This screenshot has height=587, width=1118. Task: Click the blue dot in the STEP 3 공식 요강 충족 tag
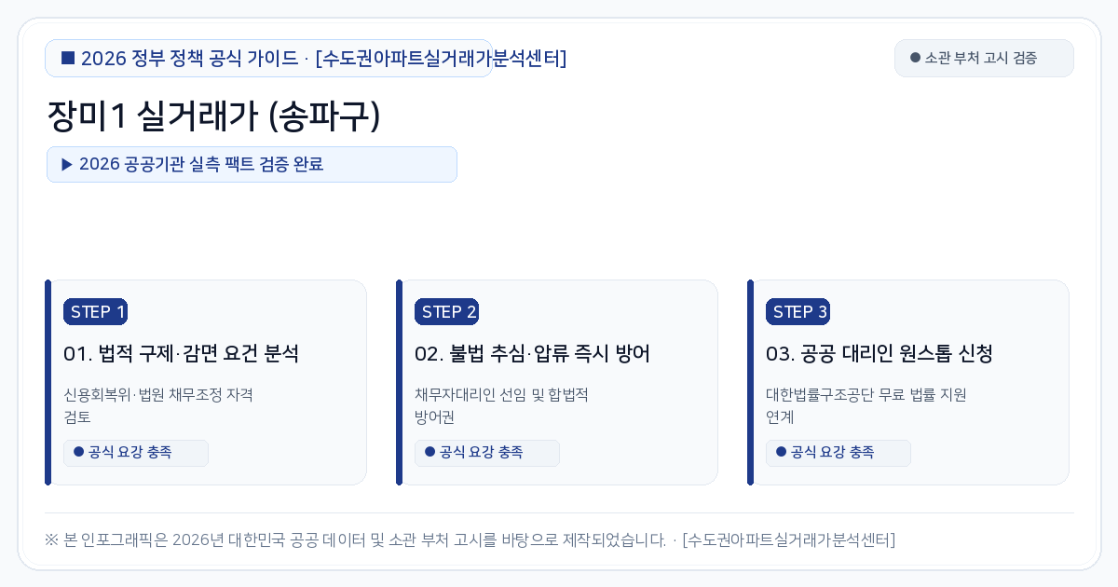coord(781,452)
